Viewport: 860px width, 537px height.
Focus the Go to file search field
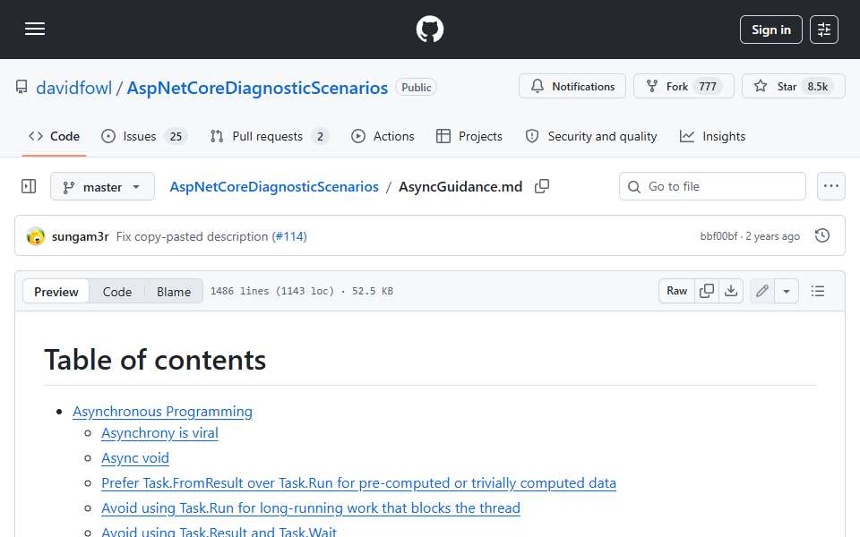(712, 187)
